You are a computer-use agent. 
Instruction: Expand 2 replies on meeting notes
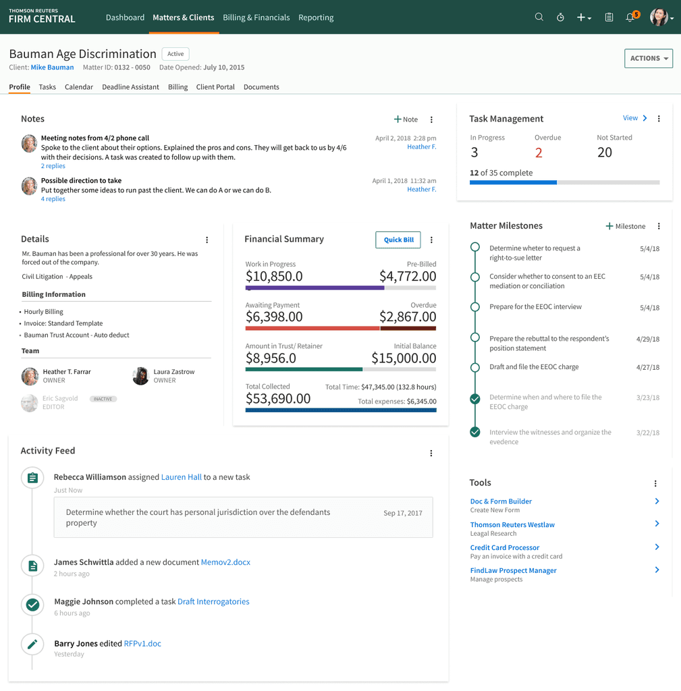53,166
